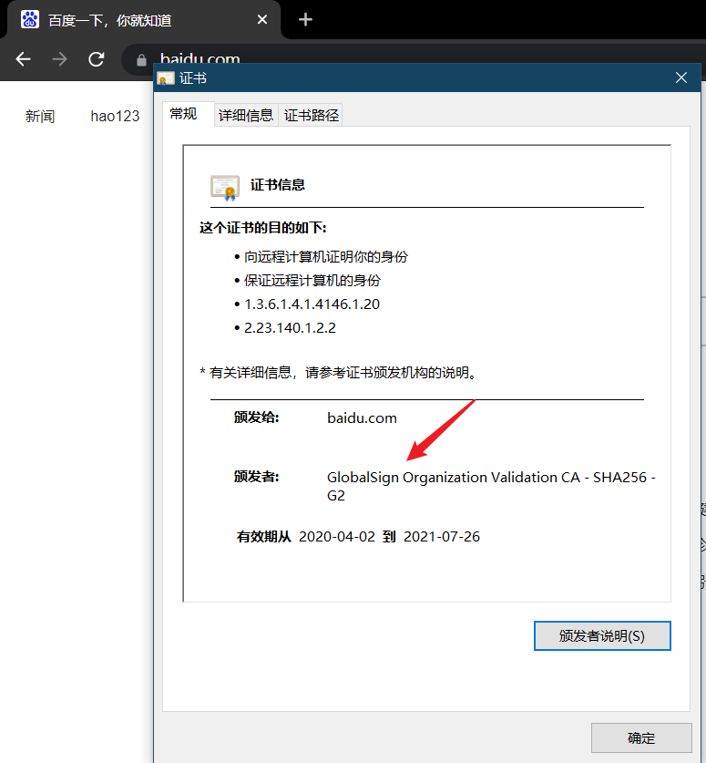Click the padlock icon in address bar
This screenshot has height=763, width=706.
pyautogui.click(x=141, y=60)
